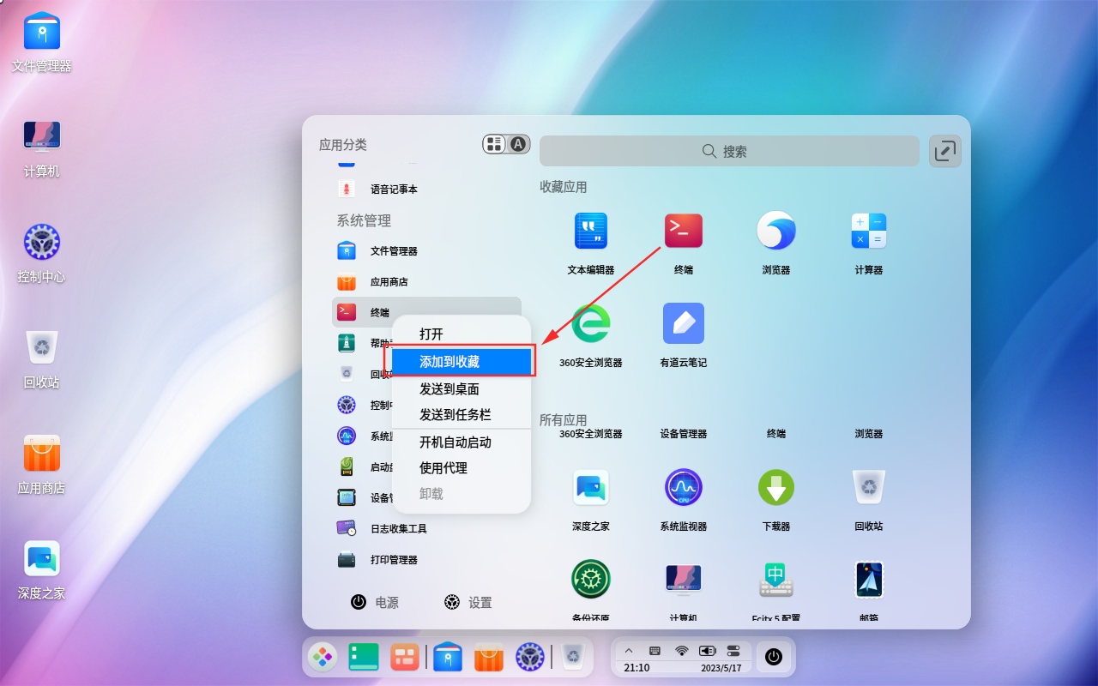
Task: Select 添加到收藏 in the context menu
Action: tap(461, 363)
